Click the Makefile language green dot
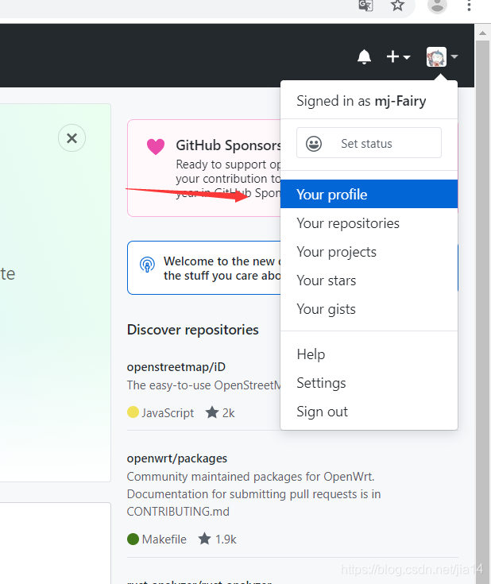 pyautogui.click(x=133, y=539)
